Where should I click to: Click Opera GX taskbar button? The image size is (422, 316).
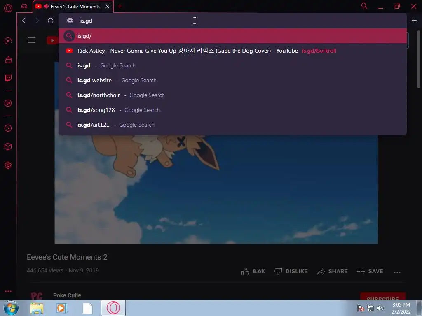click(113, 308)
